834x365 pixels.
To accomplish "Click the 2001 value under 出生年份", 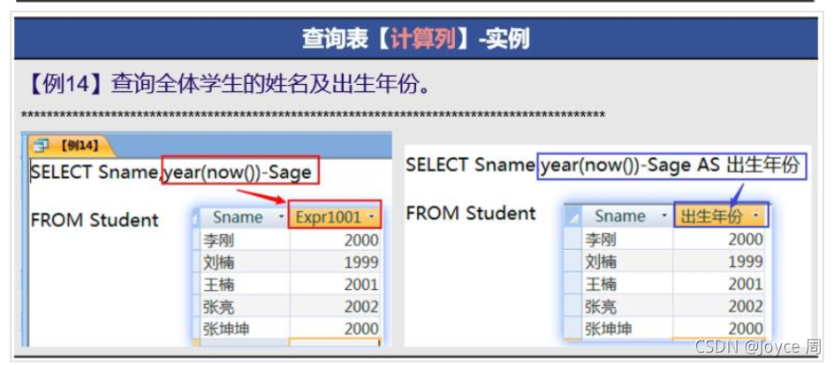I will coord(719,284).
